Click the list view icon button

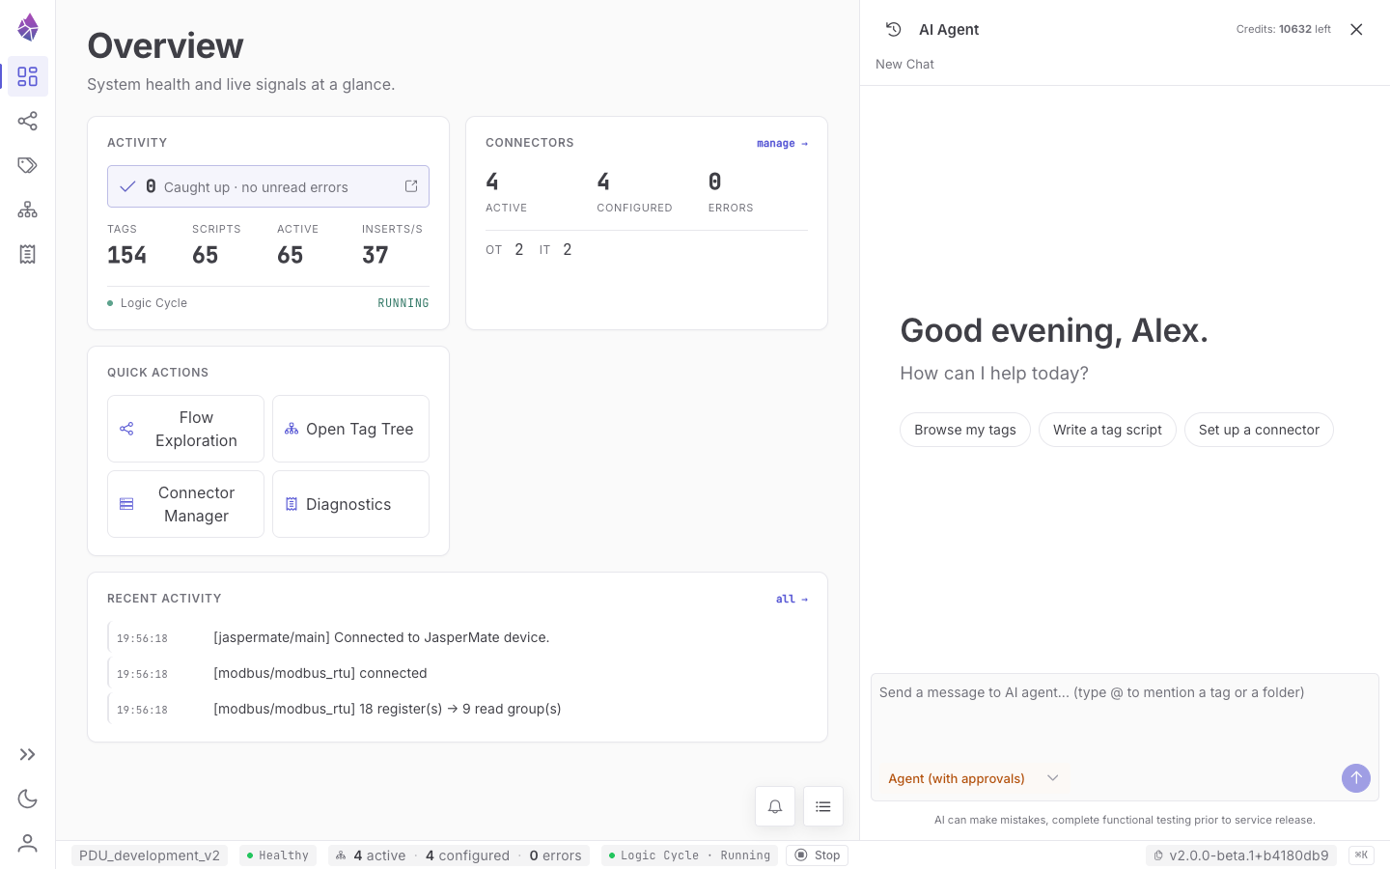(823, 806)
